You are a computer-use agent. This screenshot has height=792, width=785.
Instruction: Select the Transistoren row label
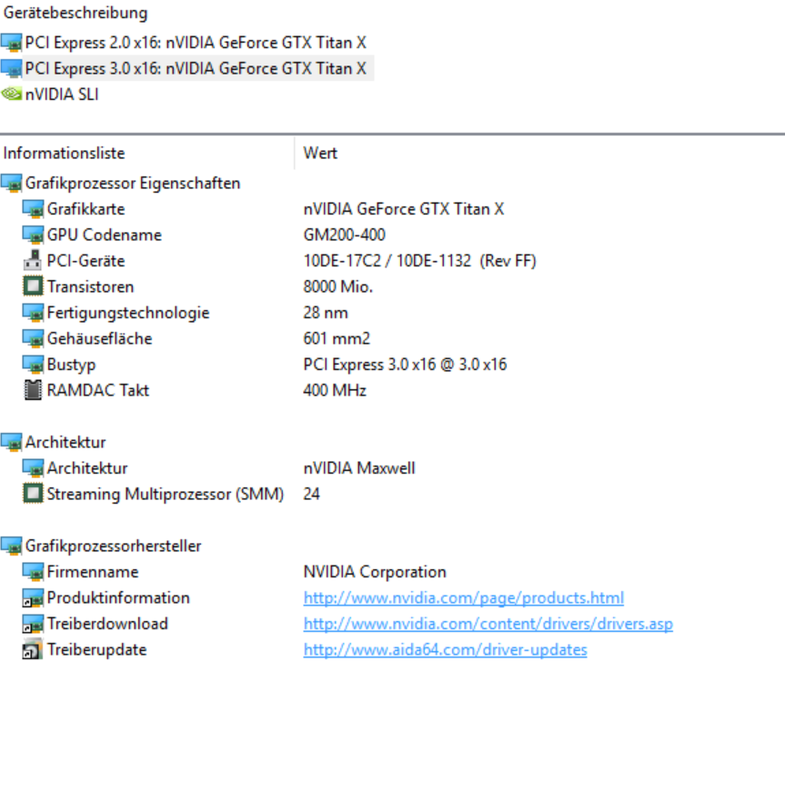tap(90, 287)
